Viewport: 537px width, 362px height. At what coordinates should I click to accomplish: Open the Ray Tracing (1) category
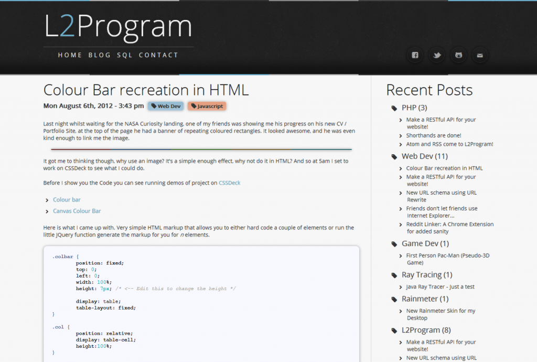[x=427, y=275]
